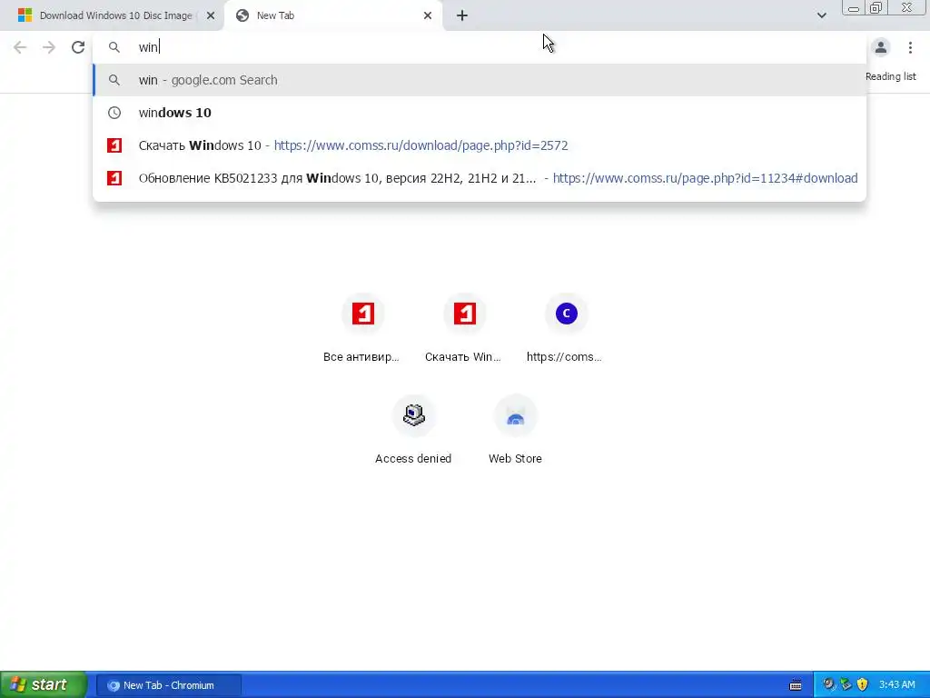
Task: Click the address bar containing 'win'
Action: tap(480, 47)
